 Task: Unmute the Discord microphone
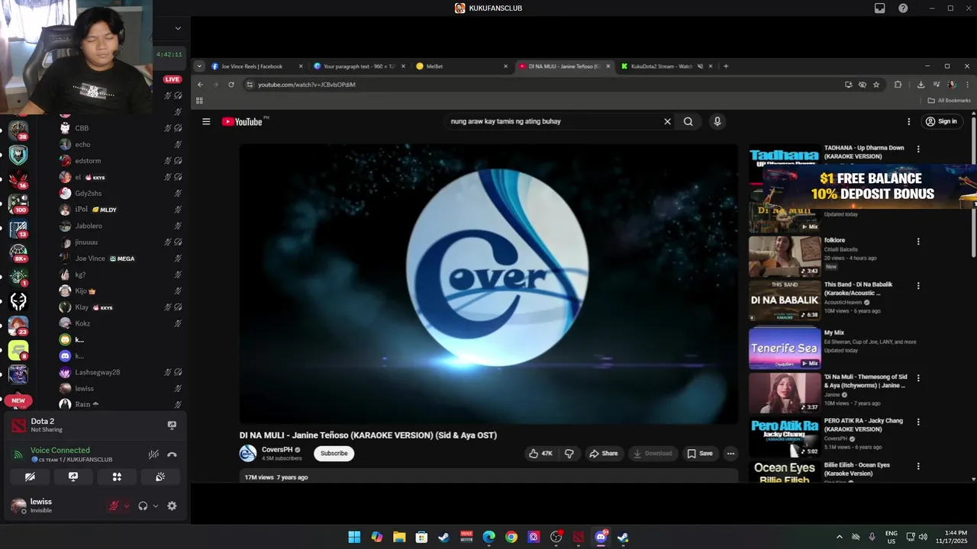click(x=114, y=506)
